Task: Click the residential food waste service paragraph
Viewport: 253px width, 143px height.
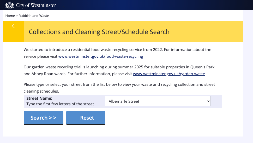Action: click(117, 50)
